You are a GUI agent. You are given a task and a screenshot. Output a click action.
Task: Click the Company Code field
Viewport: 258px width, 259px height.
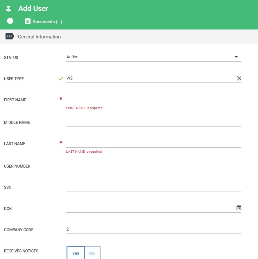(x=153, y=229)
